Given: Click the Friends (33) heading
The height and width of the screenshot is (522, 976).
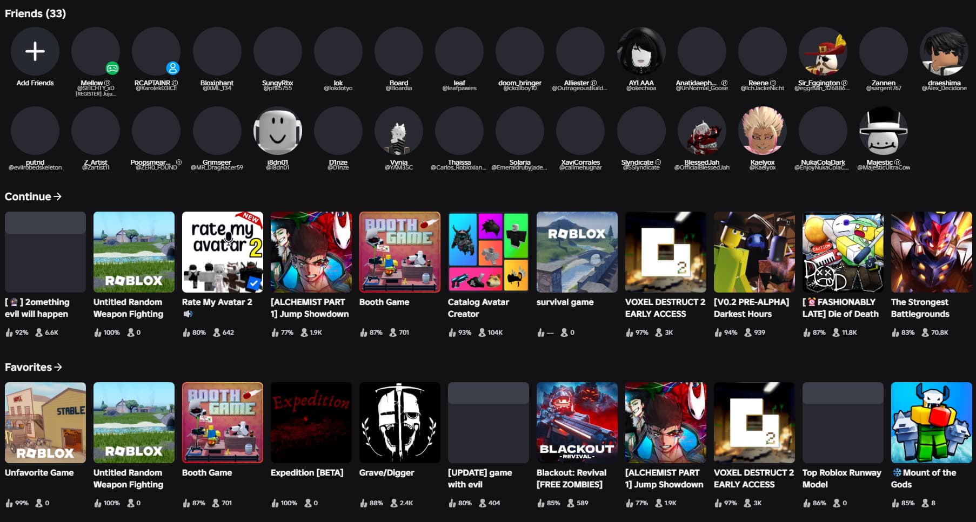Looking at the screenshot, I should tap(35, 13).
